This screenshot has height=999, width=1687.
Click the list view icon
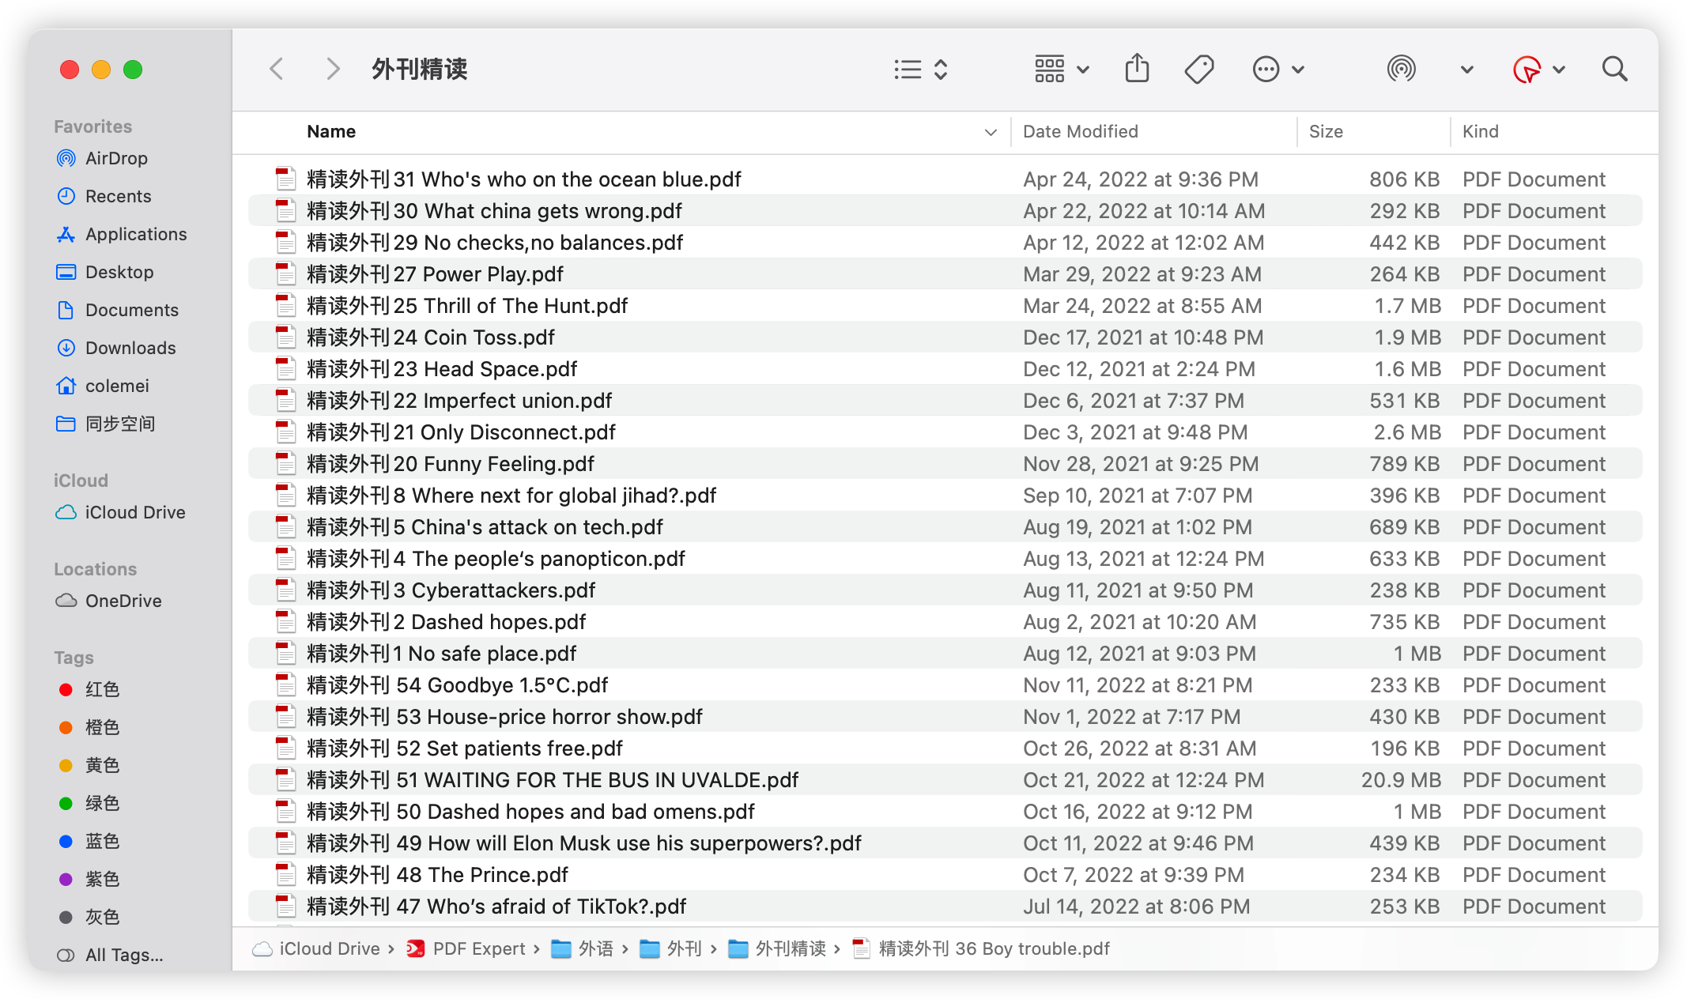click(x=908, y=70)
